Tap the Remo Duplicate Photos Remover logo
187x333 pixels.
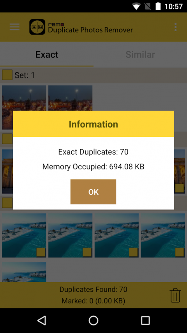(37, 27)
